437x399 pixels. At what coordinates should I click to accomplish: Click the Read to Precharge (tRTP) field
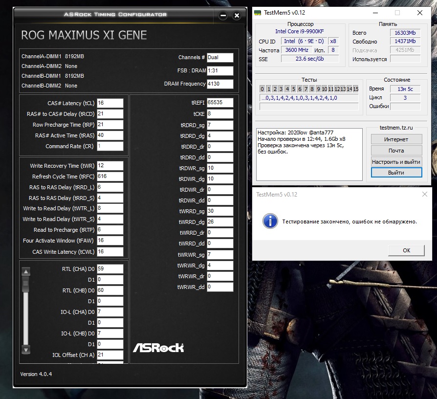(x=110, y=230)
